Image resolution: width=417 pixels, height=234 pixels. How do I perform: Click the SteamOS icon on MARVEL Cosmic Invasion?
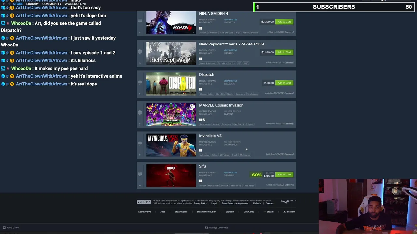tap(204, 120)
